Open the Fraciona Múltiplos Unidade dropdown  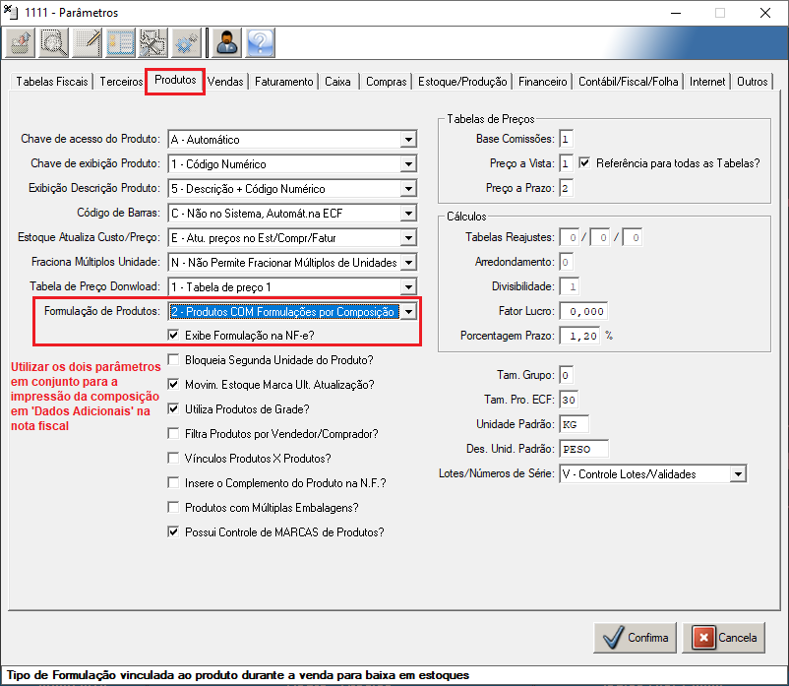[408, 263]
